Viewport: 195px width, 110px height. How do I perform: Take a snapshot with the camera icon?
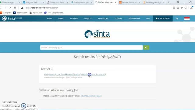point(174,8)
